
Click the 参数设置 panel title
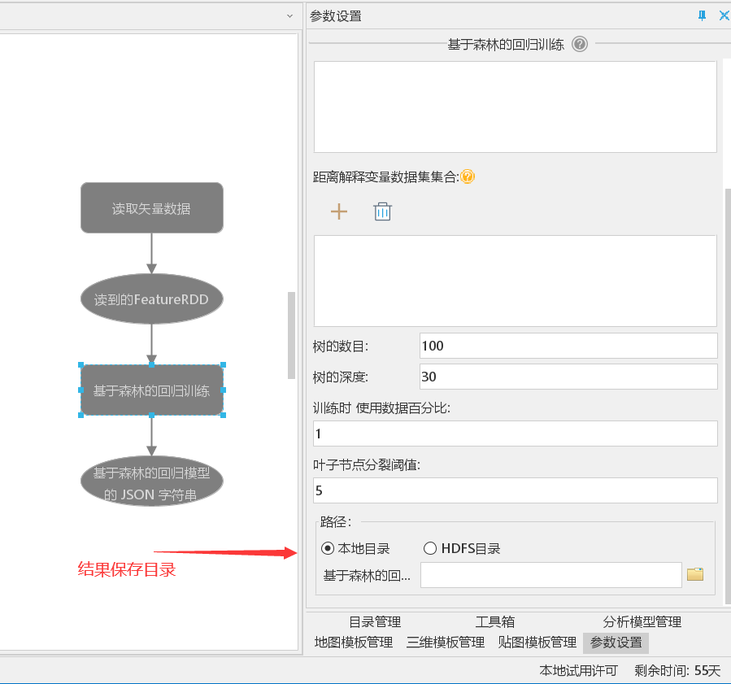click(x=336, y=15)
